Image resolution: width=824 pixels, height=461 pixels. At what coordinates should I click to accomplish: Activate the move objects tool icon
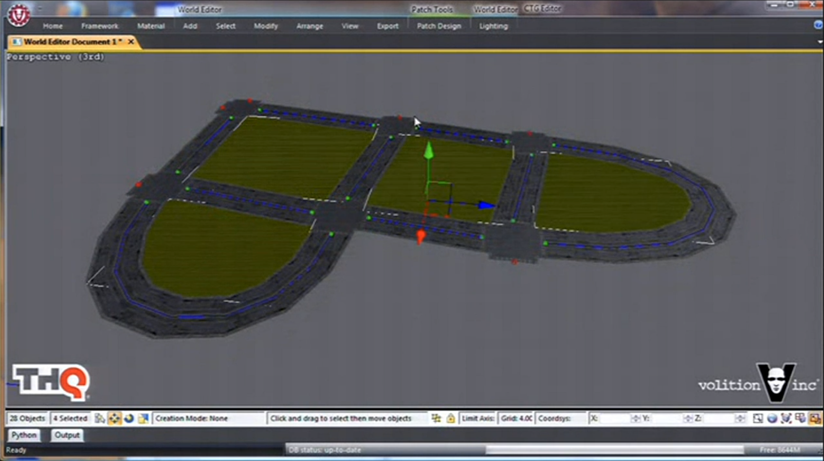click(x=114, y=418)
